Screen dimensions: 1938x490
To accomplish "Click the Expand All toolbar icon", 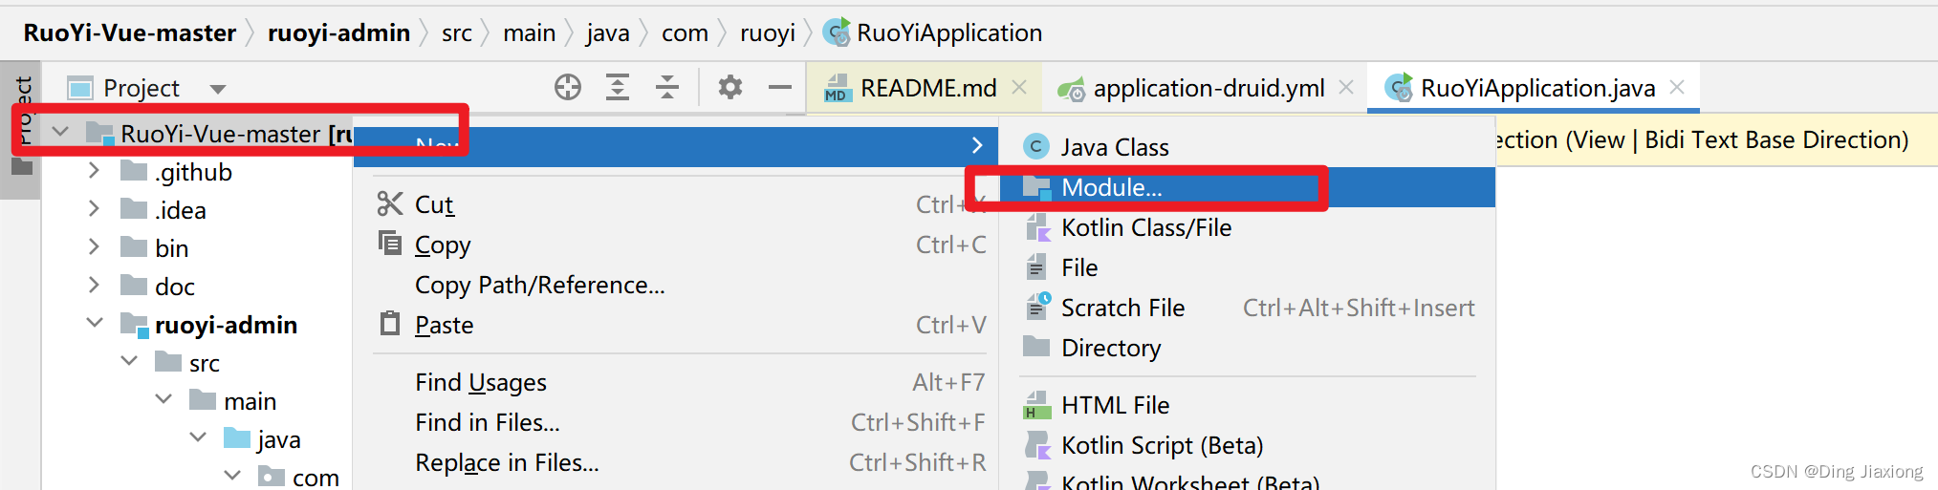I will click(618, 88).
